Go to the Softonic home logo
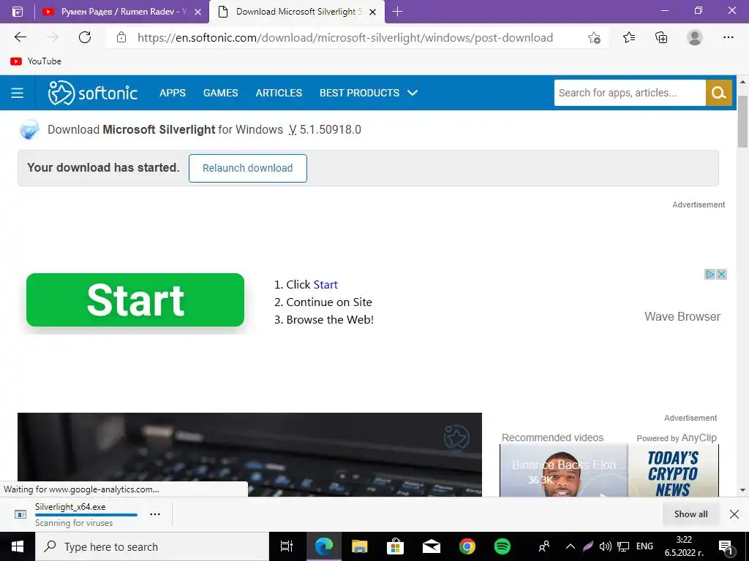The image size is (749, 561). click(93, 93)
